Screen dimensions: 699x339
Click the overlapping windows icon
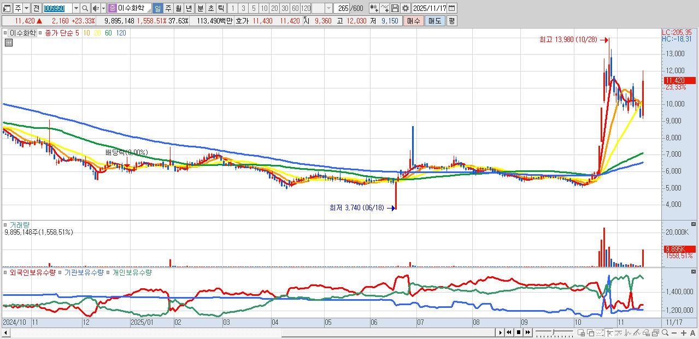(x=590, y=332)
